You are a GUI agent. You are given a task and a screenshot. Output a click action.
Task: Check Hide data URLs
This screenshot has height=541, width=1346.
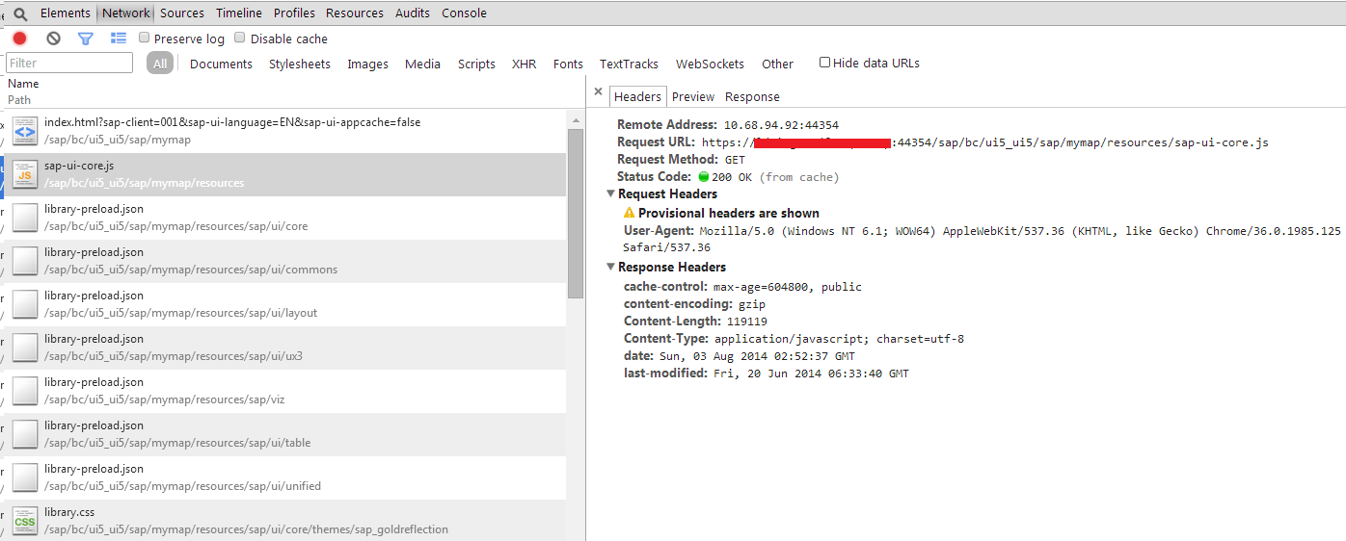point(824,63)
